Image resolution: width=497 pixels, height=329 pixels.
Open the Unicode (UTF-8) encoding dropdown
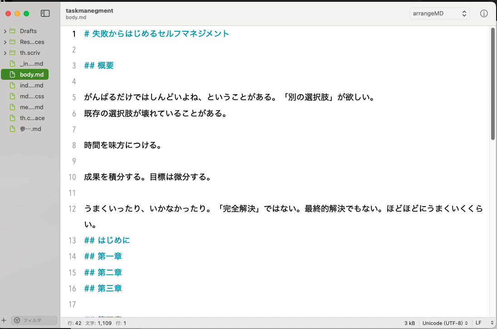pyautogui.click(x=445, y=323)
